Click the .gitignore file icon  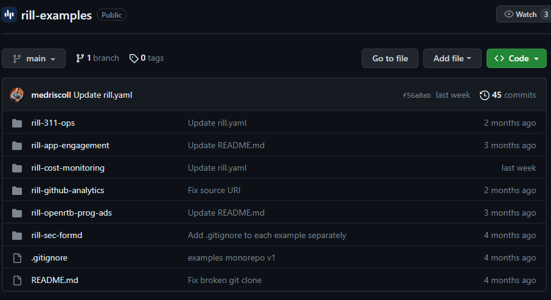(17, 258)
